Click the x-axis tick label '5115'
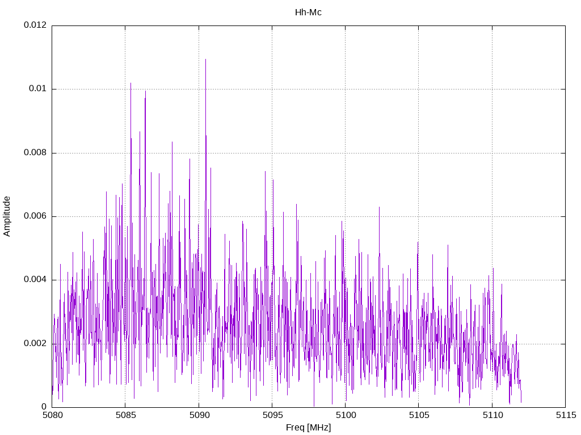 566,415
